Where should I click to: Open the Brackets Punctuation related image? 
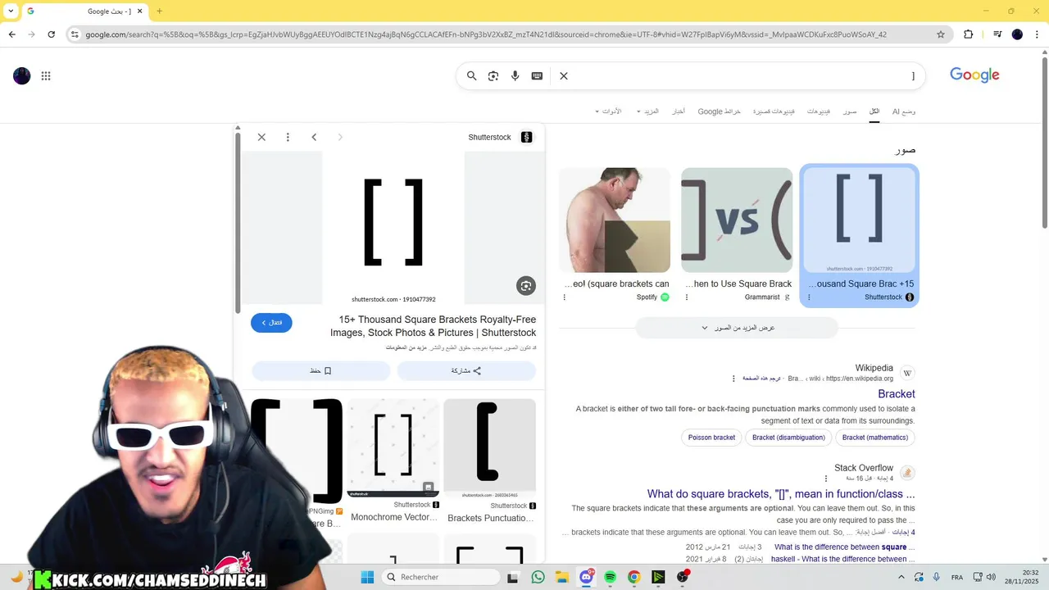490,448
